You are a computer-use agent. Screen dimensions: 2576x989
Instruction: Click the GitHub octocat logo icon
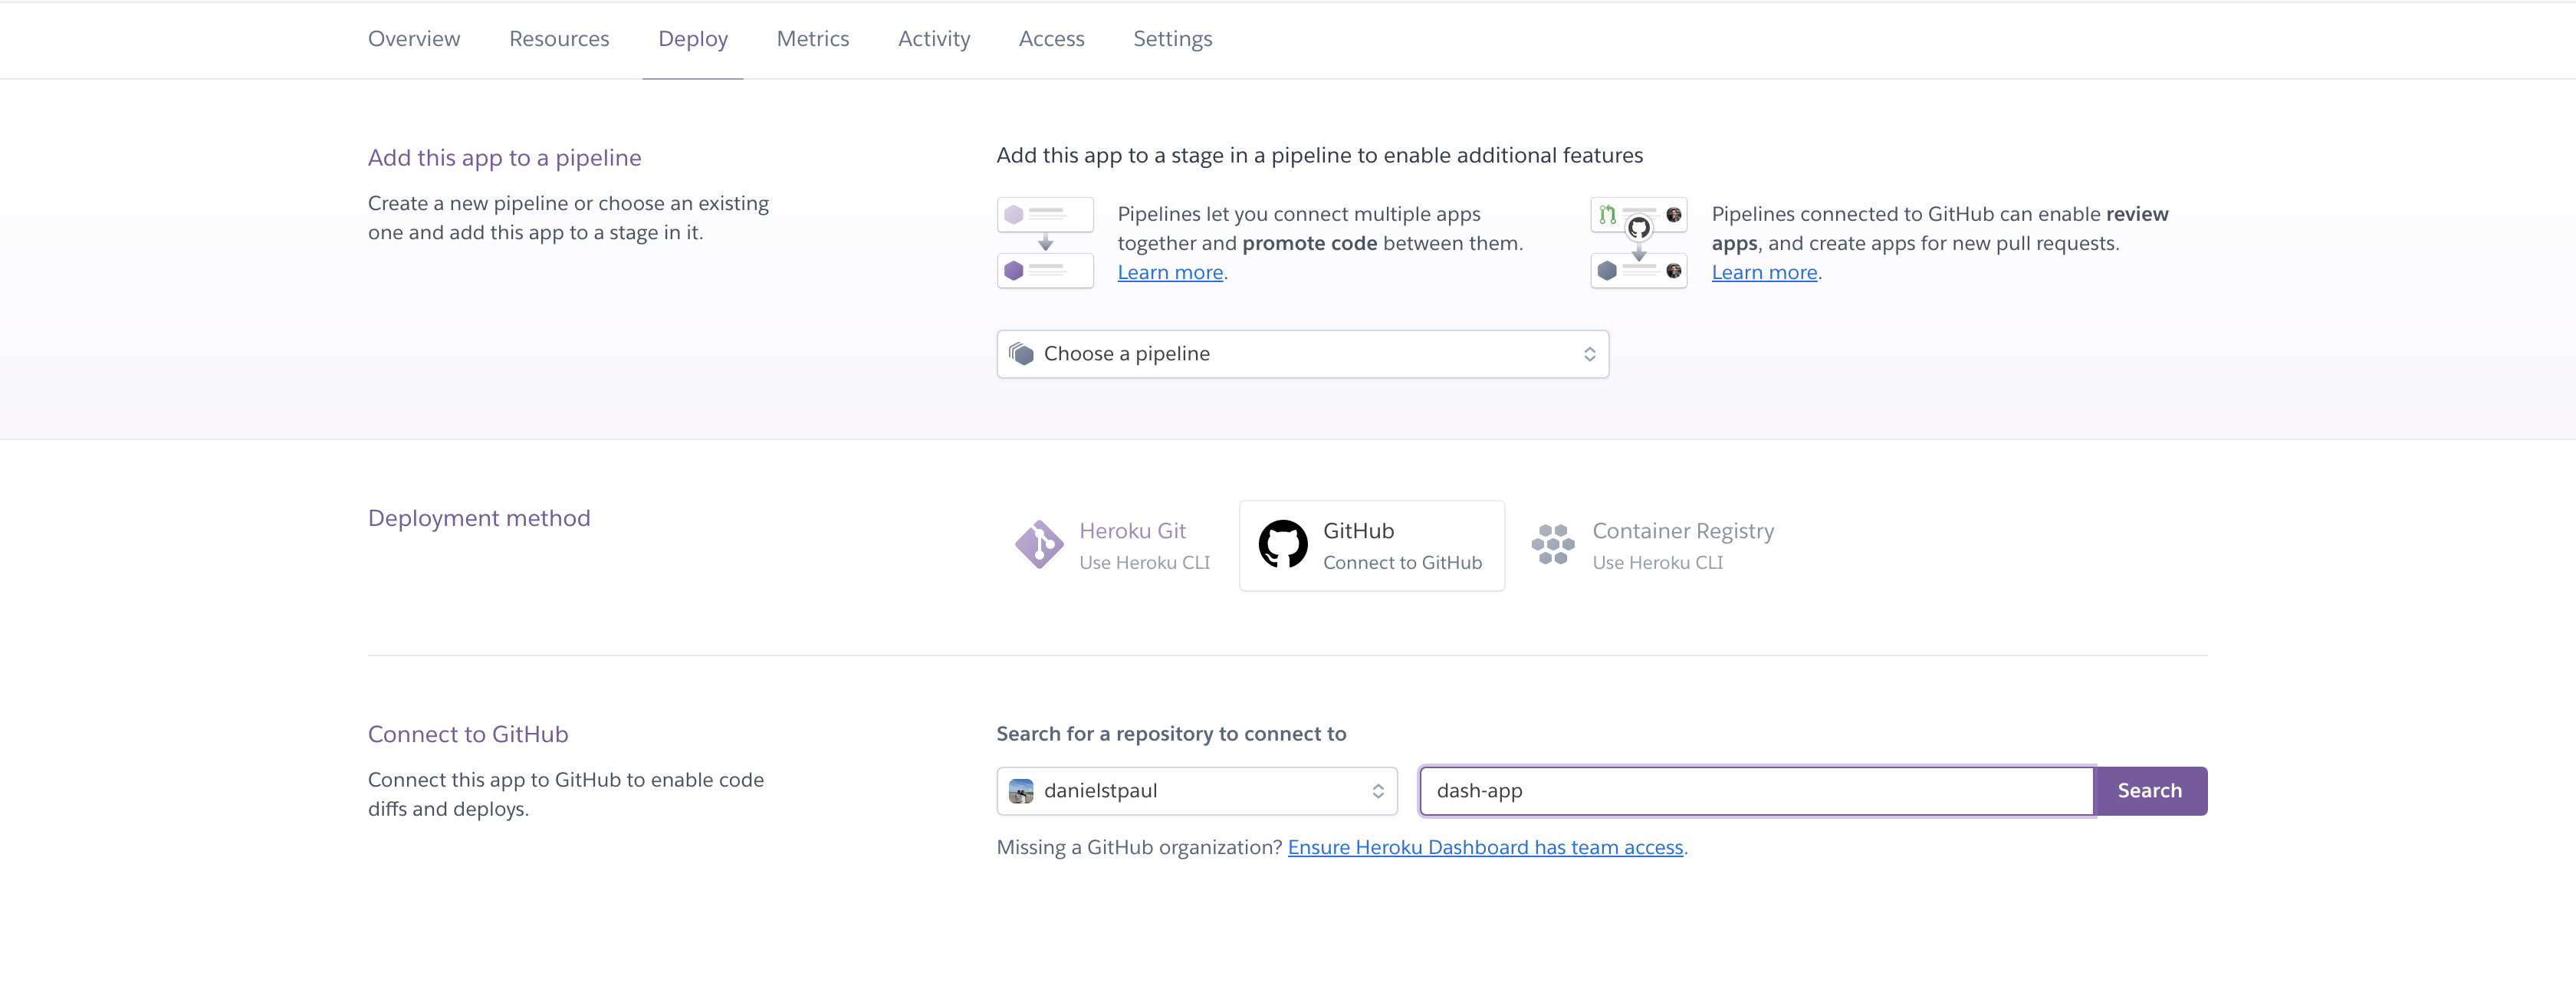[1283, 544]
